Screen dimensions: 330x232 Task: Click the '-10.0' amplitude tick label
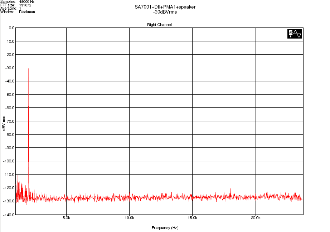10,41
